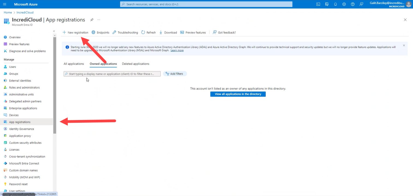Click the Password reset key icon
The height and width of the screenshot is (196, 413).
tap(5, 184)
